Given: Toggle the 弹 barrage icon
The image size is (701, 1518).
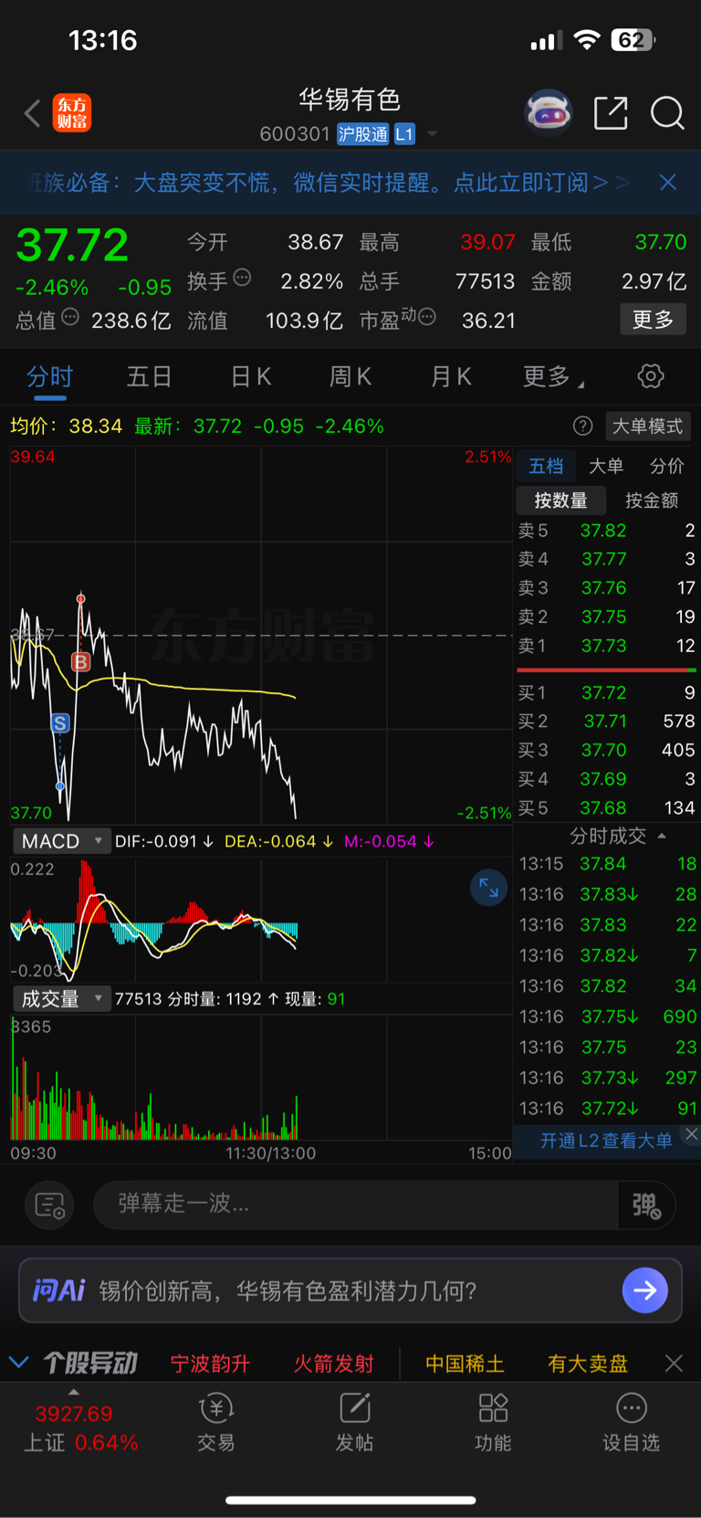Looking at the screenshot, I should pos(646,1205).
